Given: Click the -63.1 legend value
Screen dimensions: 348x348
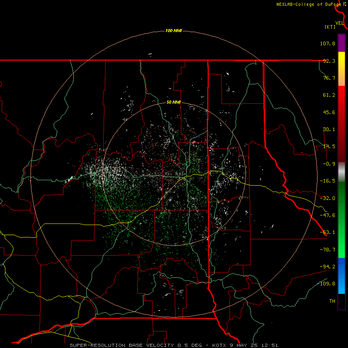Looking at the screenshot, I should tap(328, 232).
